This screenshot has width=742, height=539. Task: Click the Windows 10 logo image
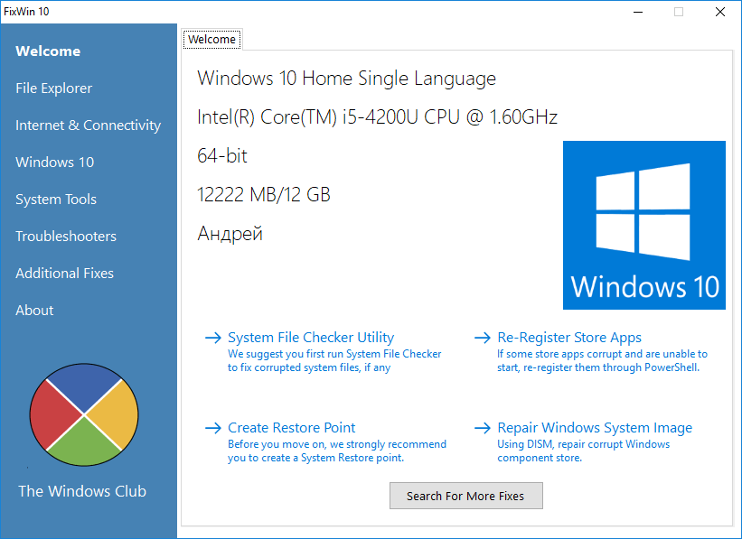[643, 225]
